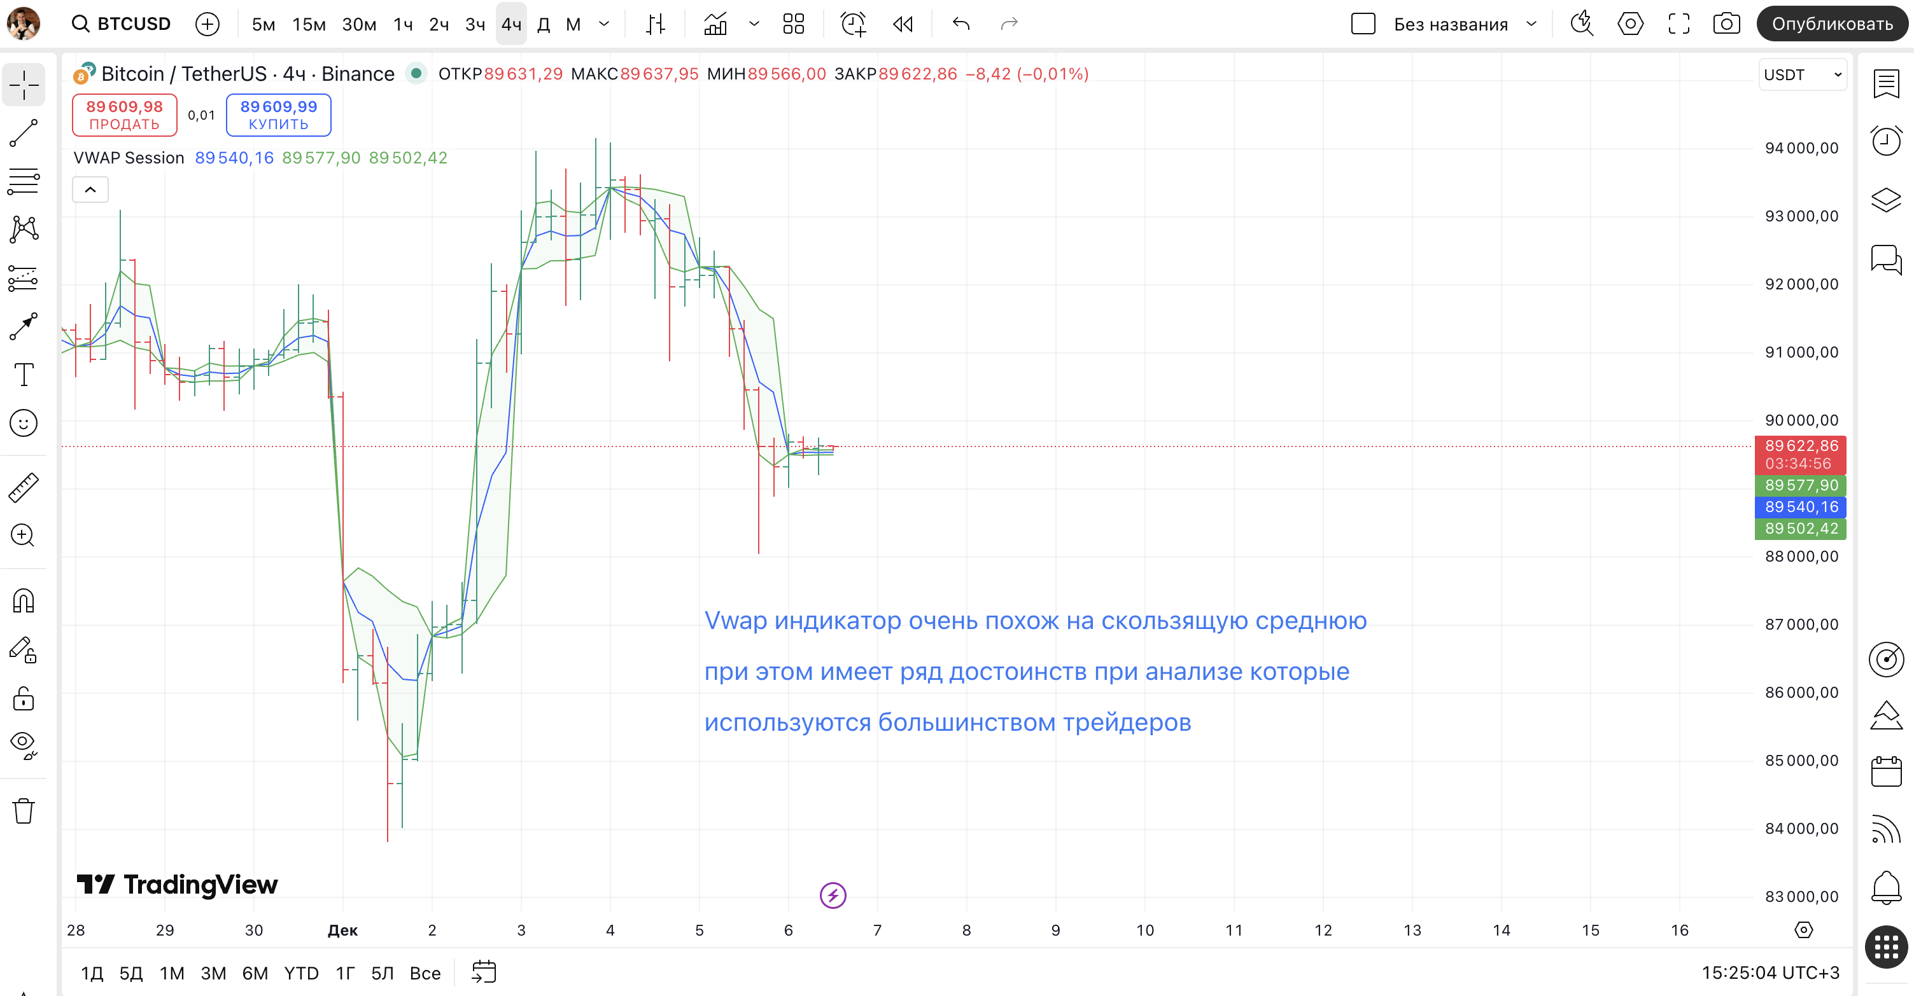Start bar replay mode
The height and width of the screenshot is (996, 1914).
pos(902,24)
